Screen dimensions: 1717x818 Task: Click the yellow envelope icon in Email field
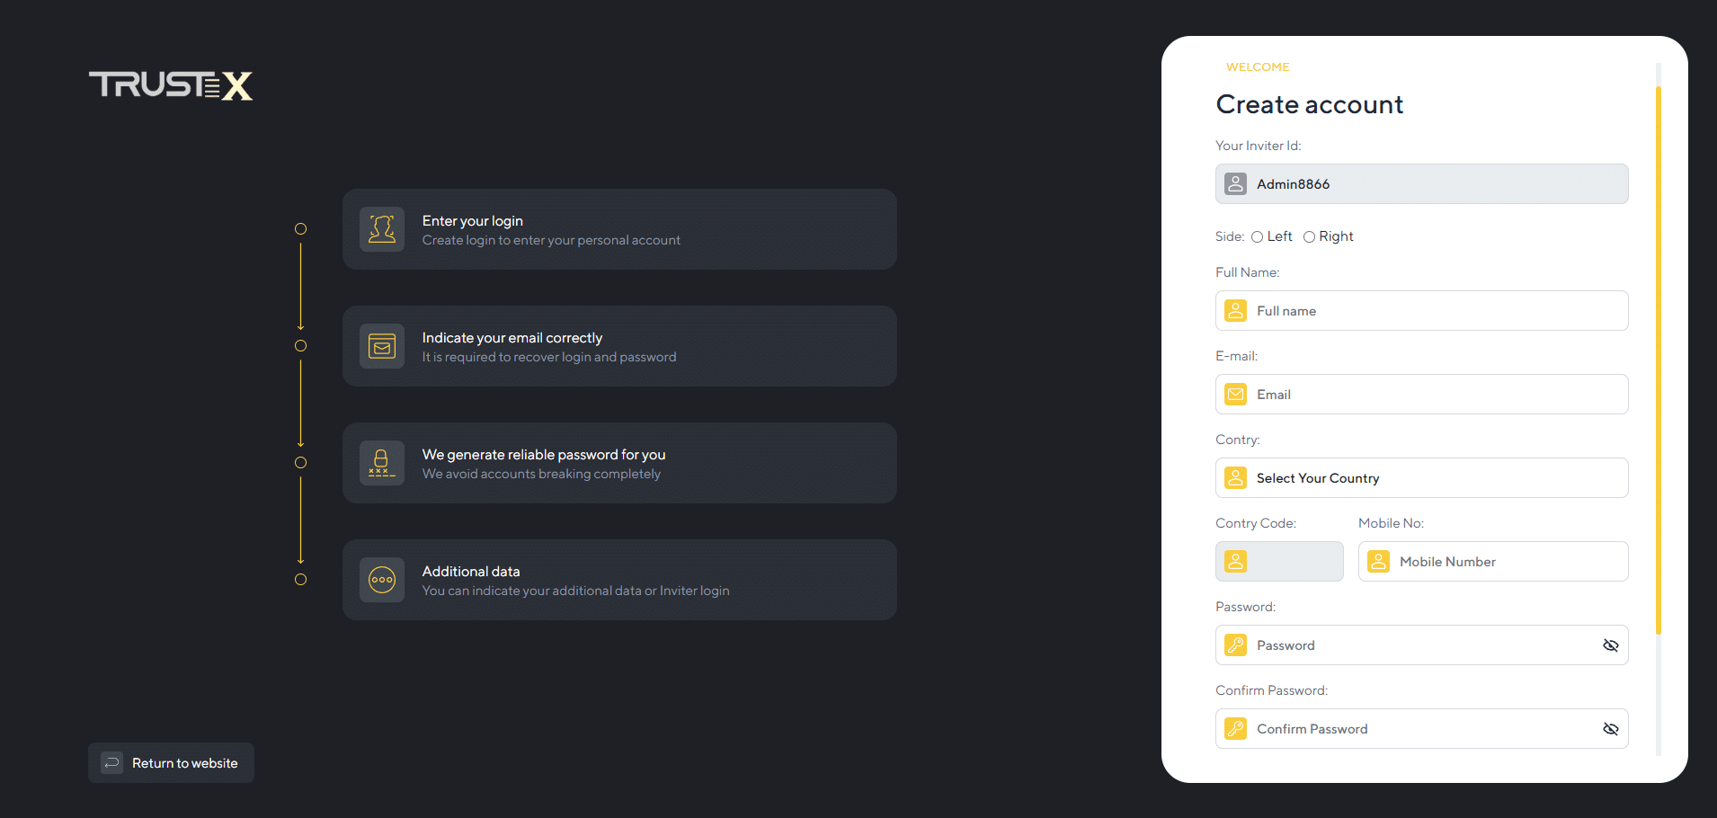point(1236,395)
